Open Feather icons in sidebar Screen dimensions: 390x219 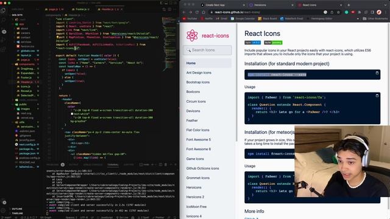pos(192,120)
